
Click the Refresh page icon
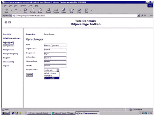coord(33,10)
